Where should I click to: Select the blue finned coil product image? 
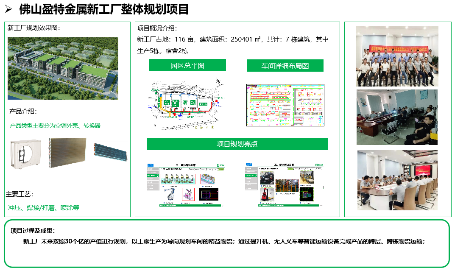pos(110,152)
